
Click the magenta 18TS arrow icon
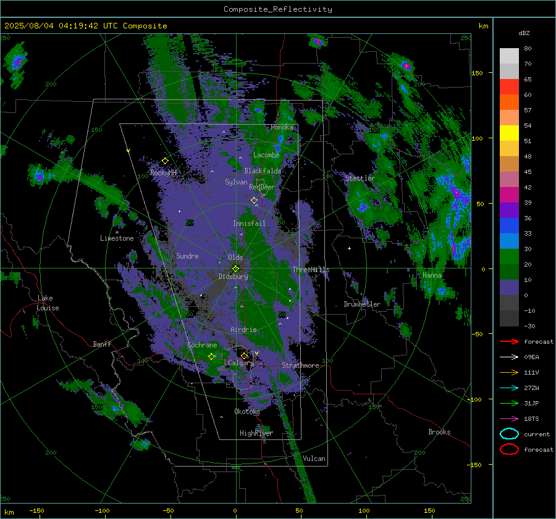pyautogui.click(x=509, y=419)
